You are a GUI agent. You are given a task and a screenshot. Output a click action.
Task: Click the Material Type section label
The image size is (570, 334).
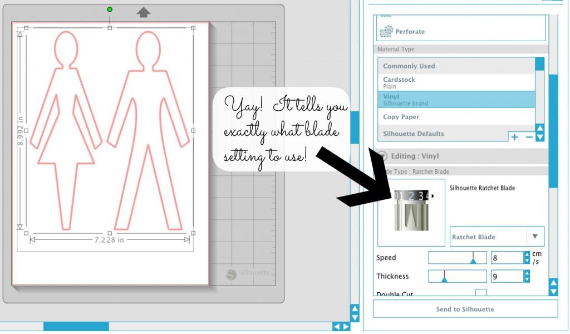click(396, 49)
